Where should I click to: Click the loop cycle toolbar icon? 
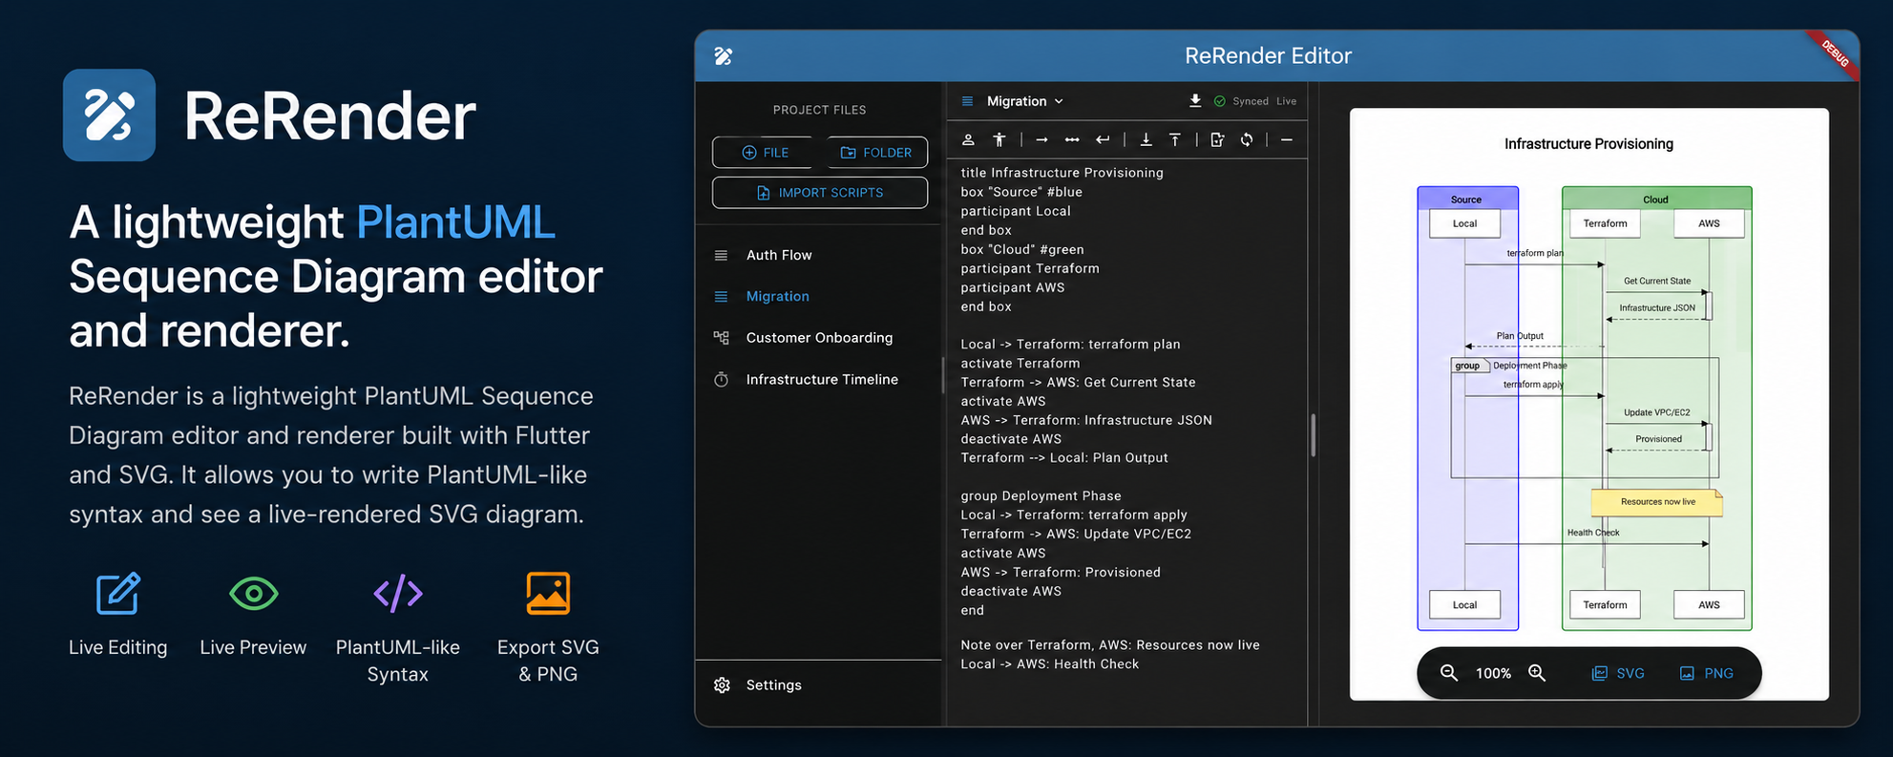point(1247,140)
